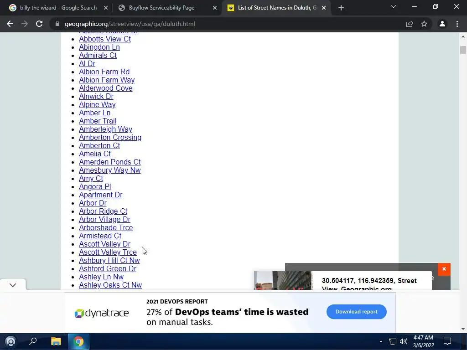
Task: Open the Albion Farm Rd link
Action: pos(104,72)
